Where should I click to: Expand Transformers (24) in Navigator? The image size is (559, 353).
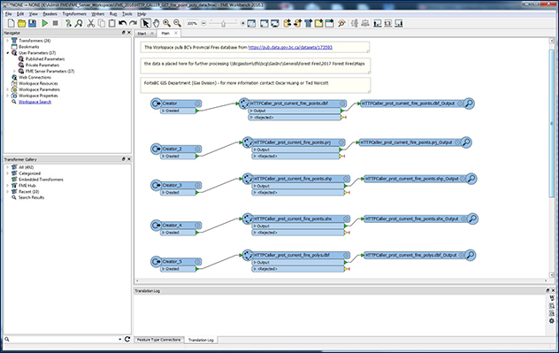[7, 41]
